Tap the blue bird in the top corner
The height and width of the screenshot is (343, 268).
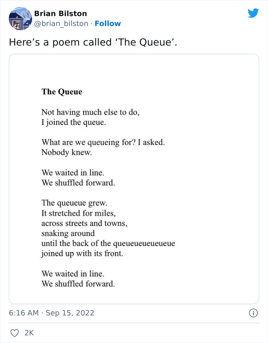[253, 13]
